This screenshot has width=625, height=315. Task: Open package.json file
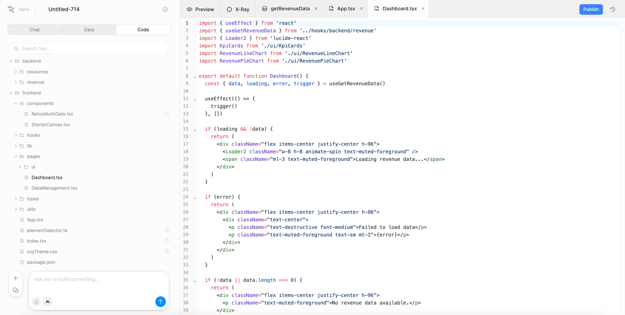click(x=41, y=262)
